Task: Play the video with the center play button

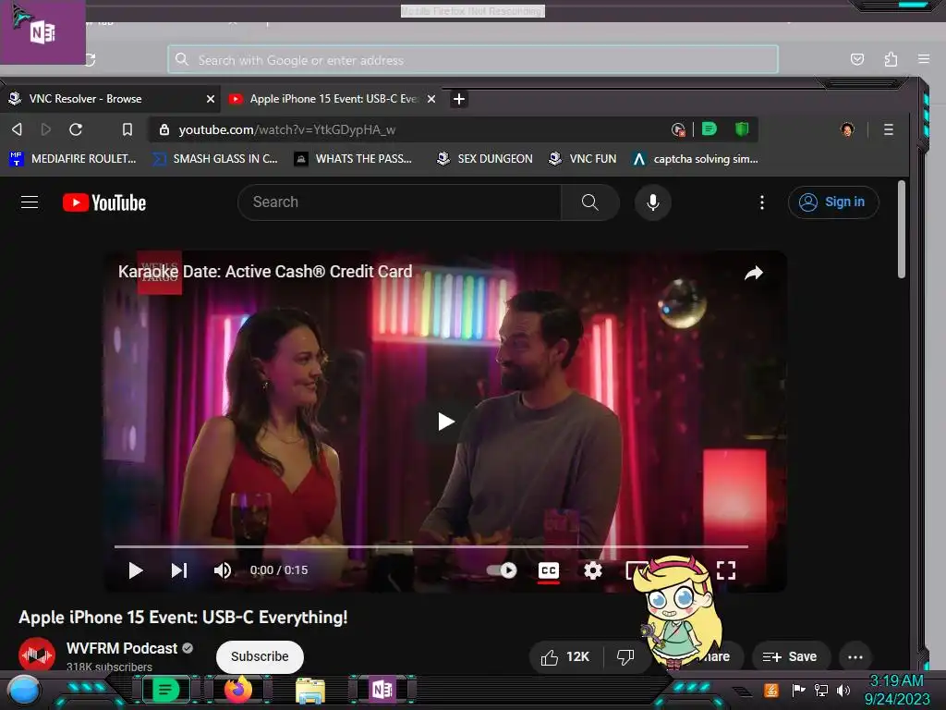Action: (446, 422)
